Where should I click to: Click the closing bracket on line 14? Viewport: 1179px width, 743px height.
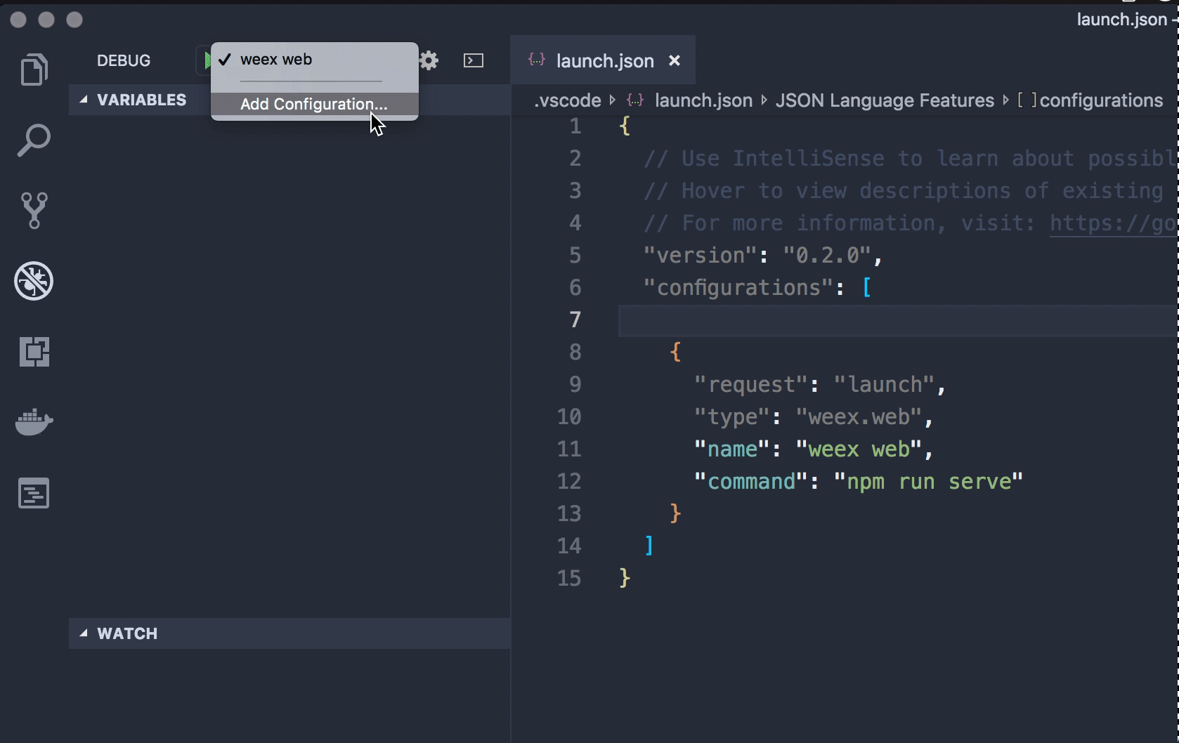click(649, 546)
